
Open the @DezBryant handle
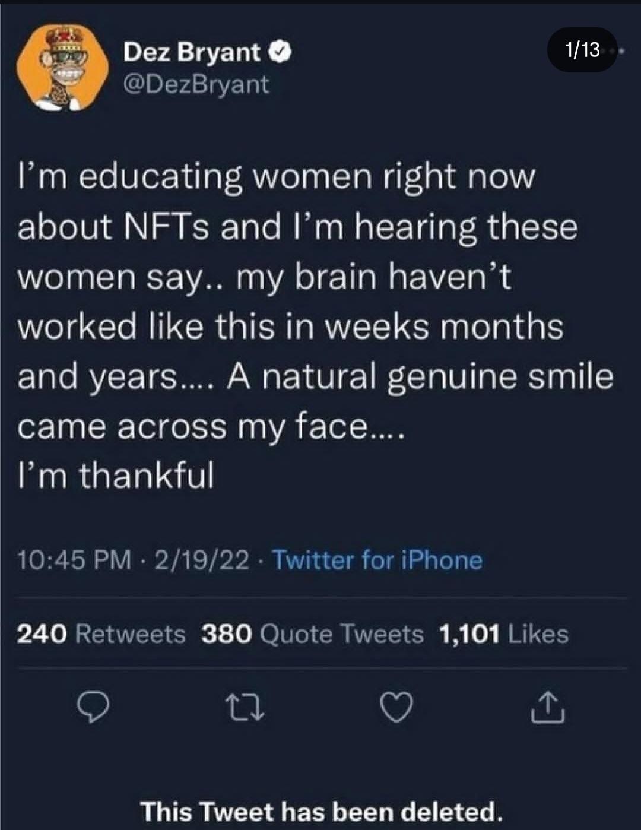coord(196,84)
